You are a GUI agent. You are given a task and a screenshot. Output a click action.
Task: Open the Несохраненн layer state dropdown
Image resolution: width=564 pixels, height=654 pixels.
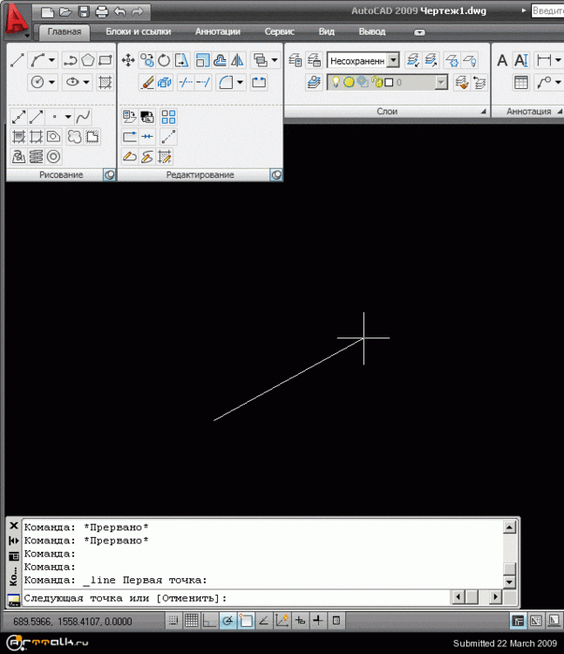pyautogui.click(x=393, y=60)
